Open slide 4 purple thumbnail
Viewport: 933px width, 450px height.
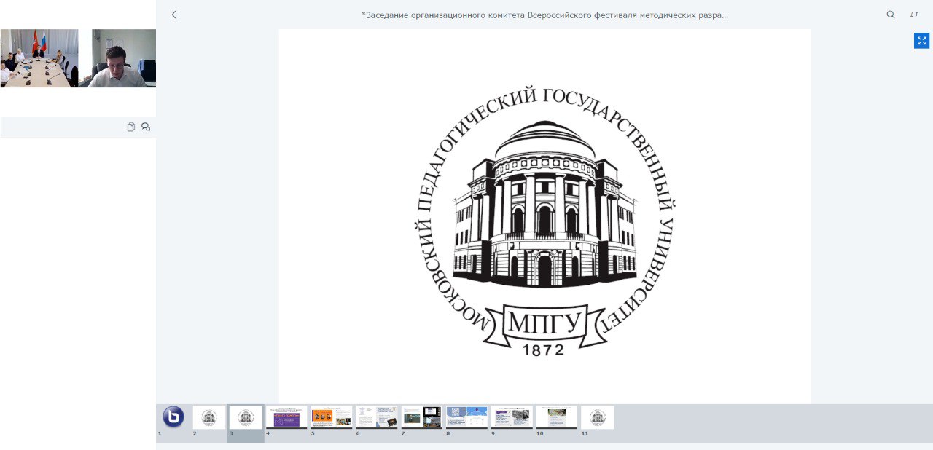[x=286, y=417]
